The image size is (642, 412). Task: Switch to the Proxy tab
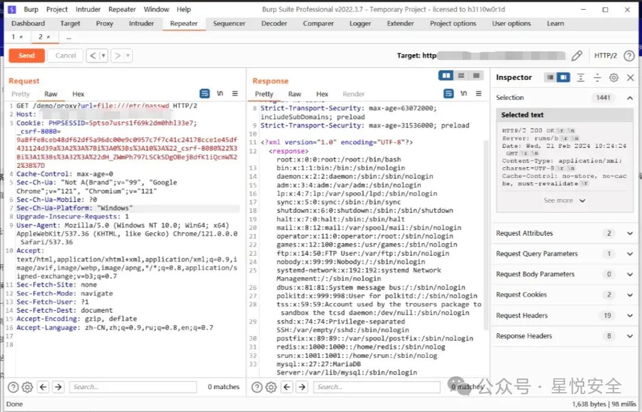click(104, 23)
